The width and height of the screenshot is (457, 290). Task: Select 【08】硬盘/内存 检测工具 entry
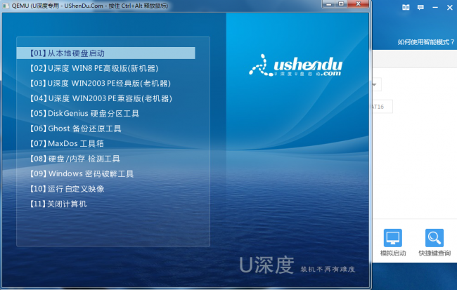75,159
